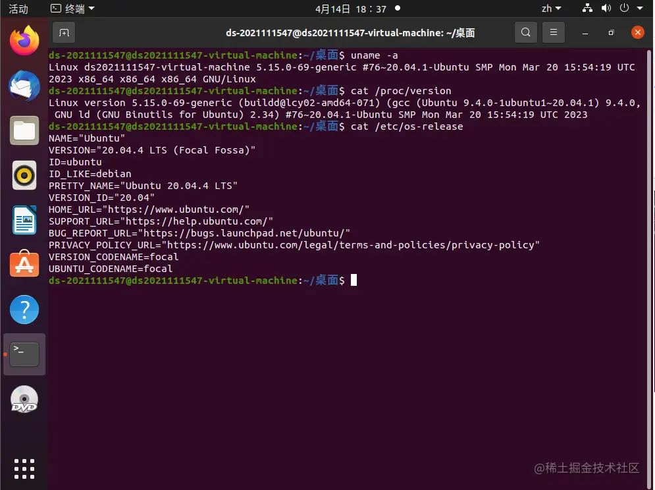Search in terminal with magnifier icon
This screenshot has width=655, height=490.
point(526,32)
